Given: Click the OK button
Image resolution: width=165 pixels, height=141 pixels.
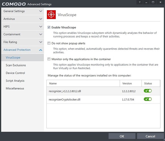Looking at the screenshot, I should (x=122, y=136).
